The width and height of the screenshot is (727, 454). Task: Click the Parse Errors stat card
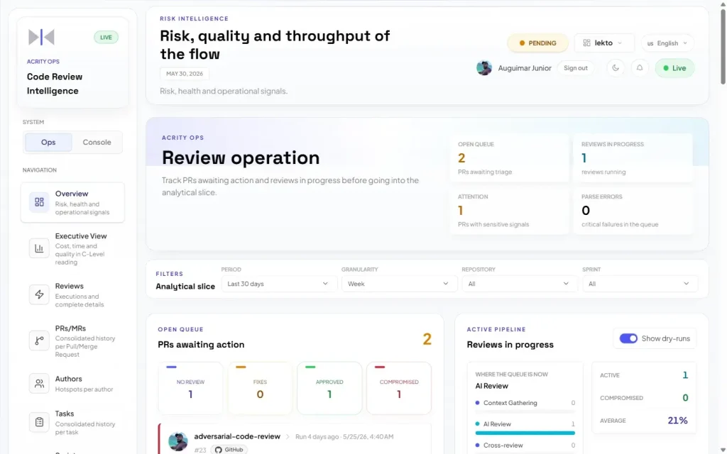[x=633, y=211]
